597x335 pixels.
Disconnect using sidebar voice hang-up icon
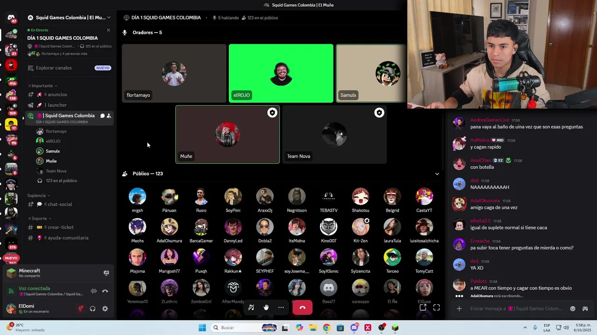(x=105, y=291)
